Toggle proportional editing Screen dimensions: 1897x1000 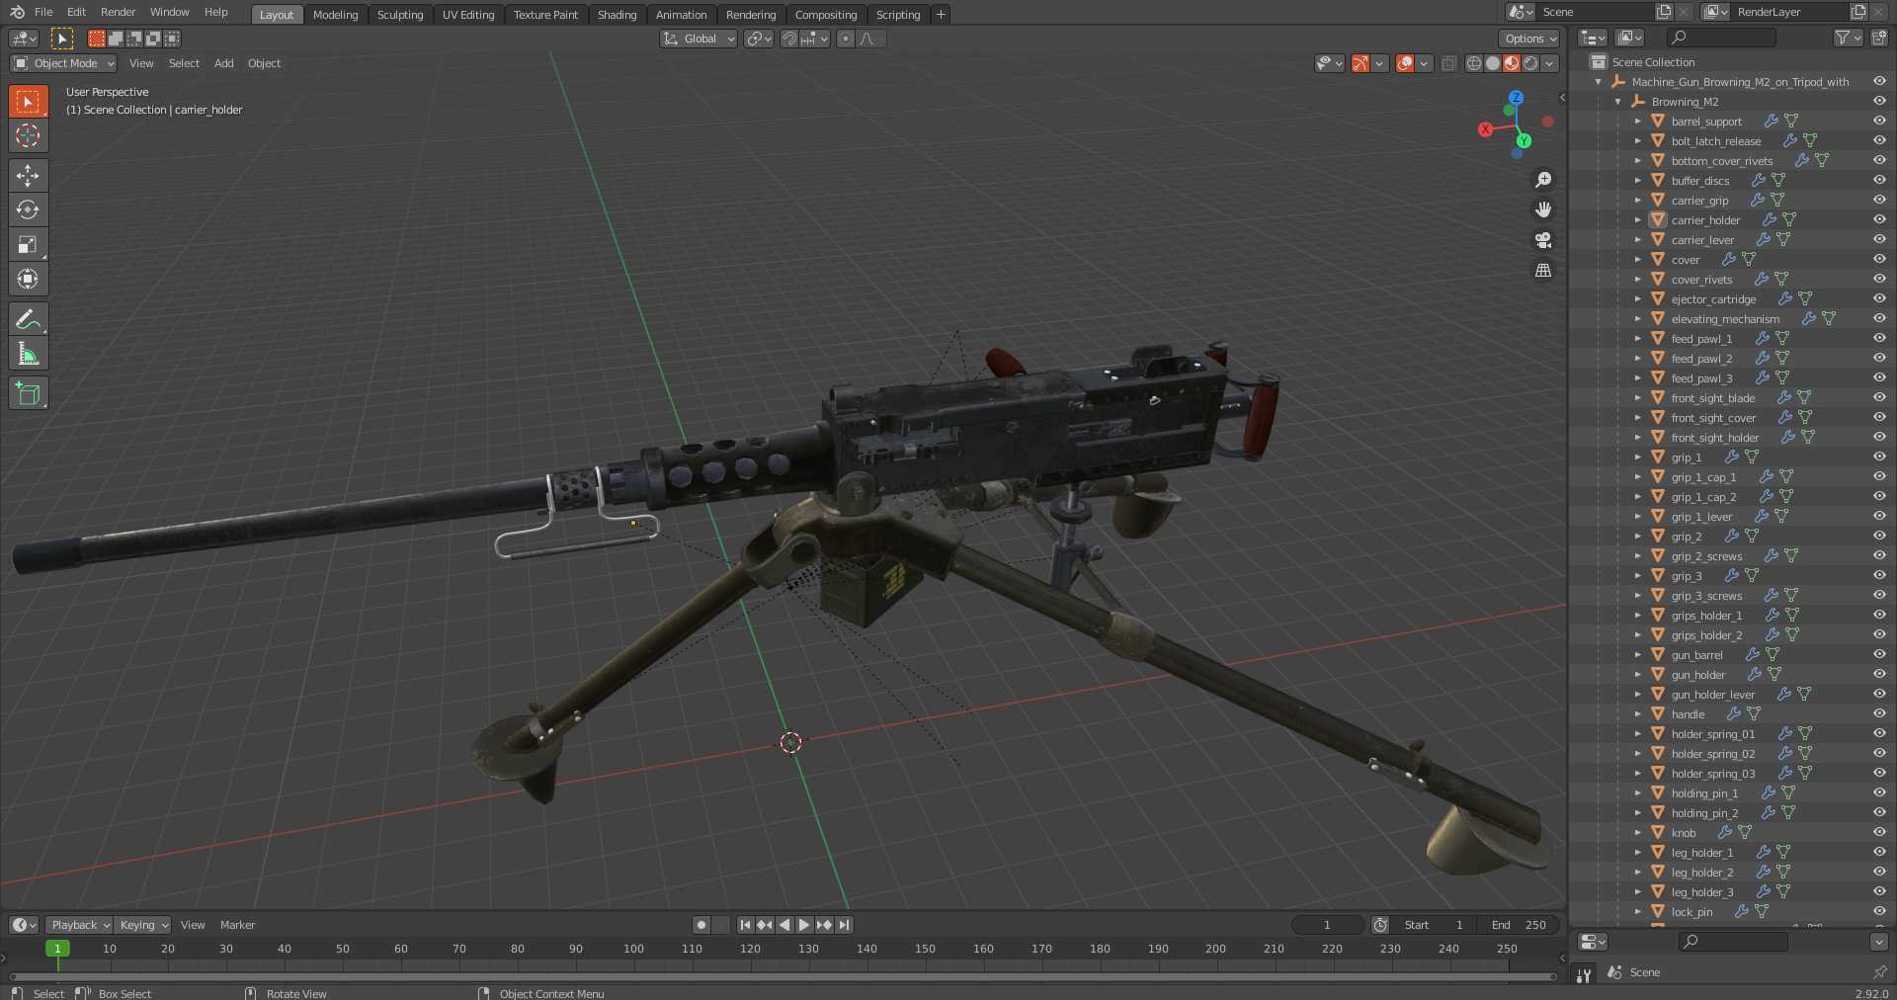(x=845, y=39)
